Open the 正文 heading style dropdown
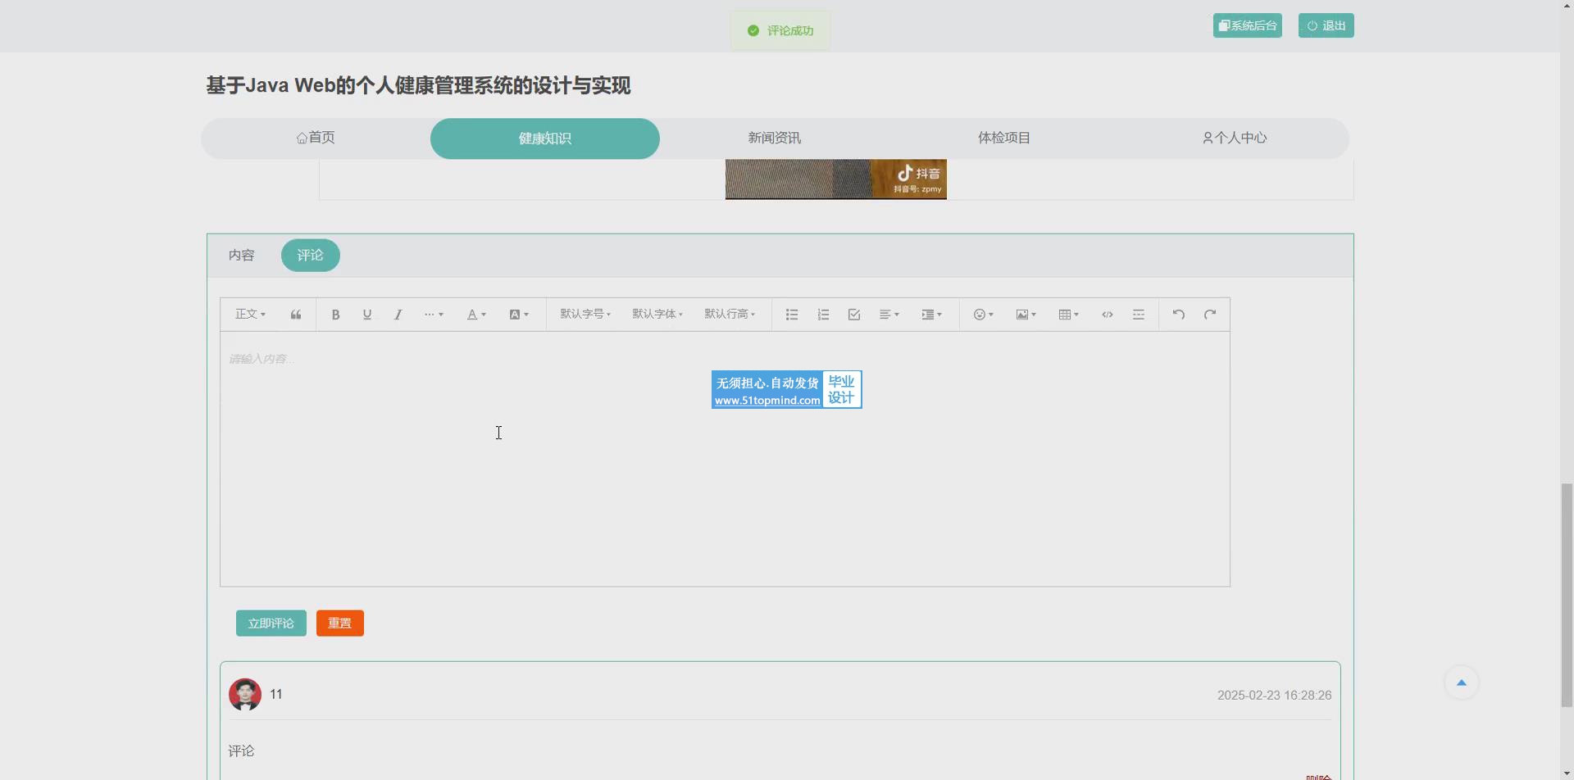 250,315
